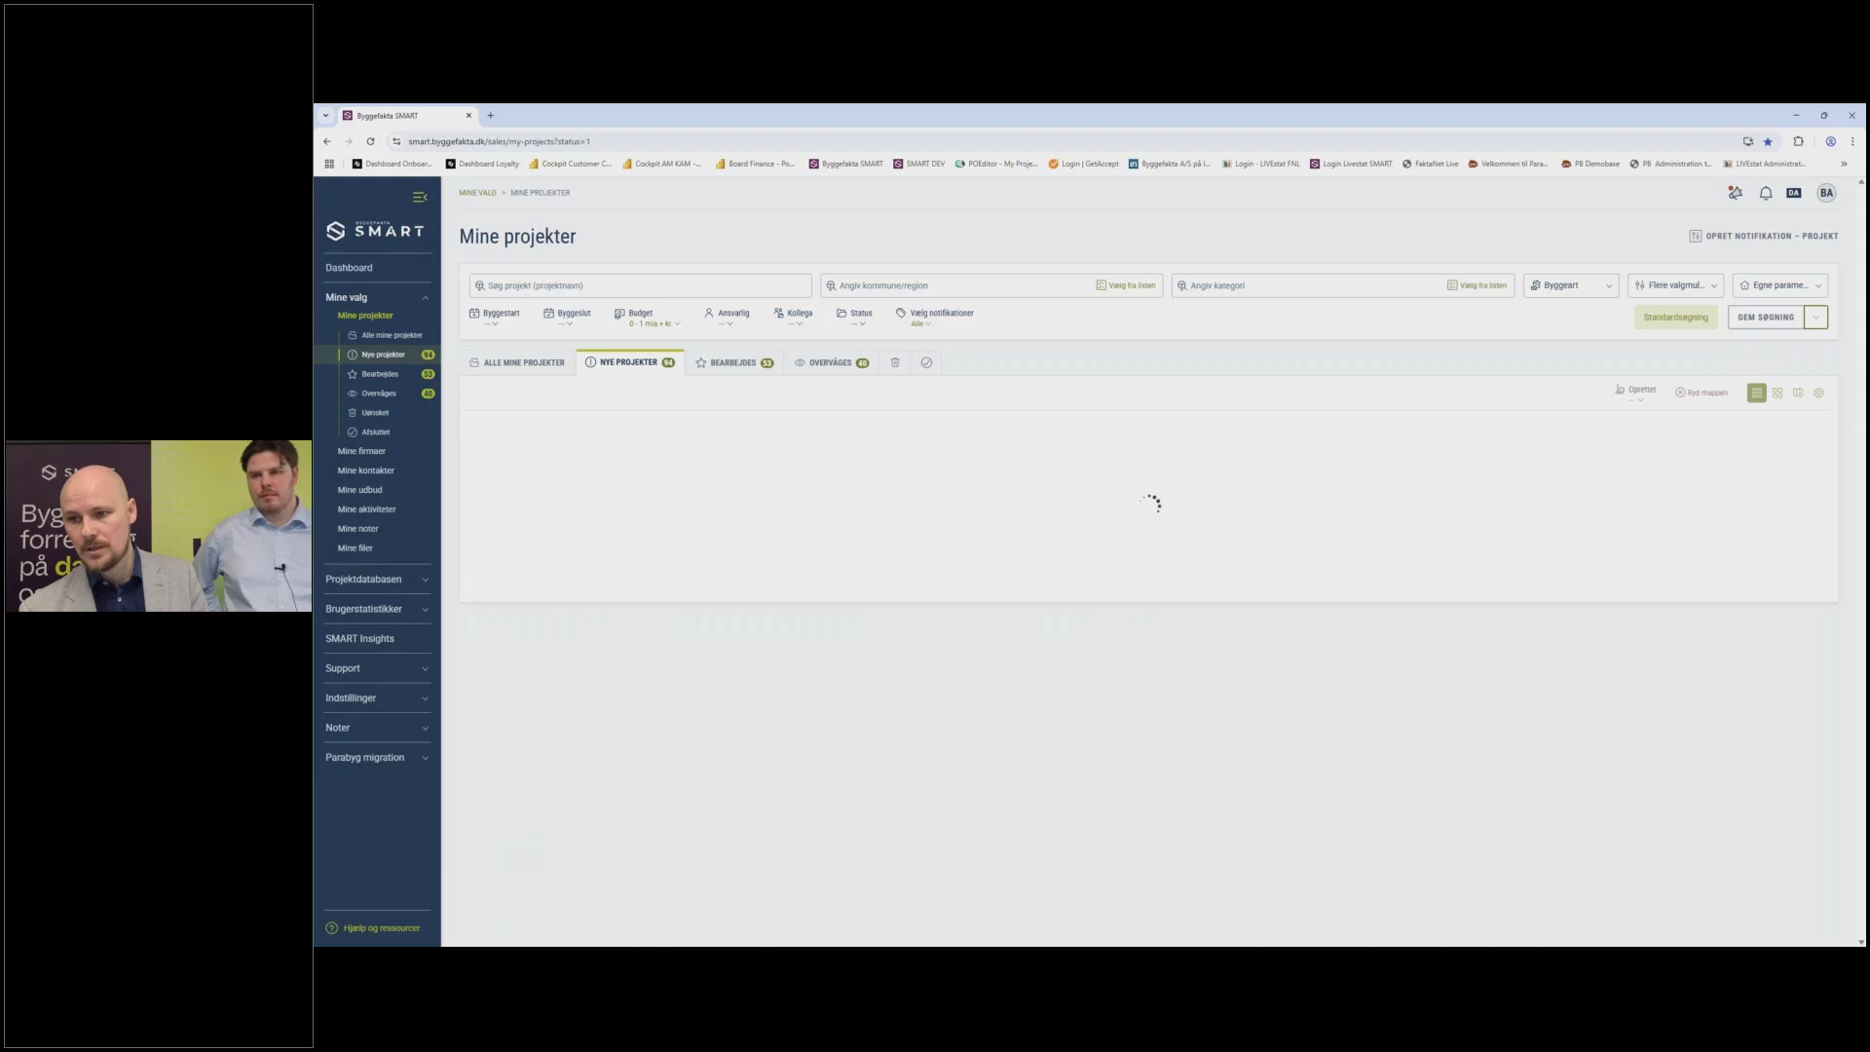Expand the Noter sidebar section
Image resolution: width=1870 pixels, height=1052 pixels.
click(378, 728)
